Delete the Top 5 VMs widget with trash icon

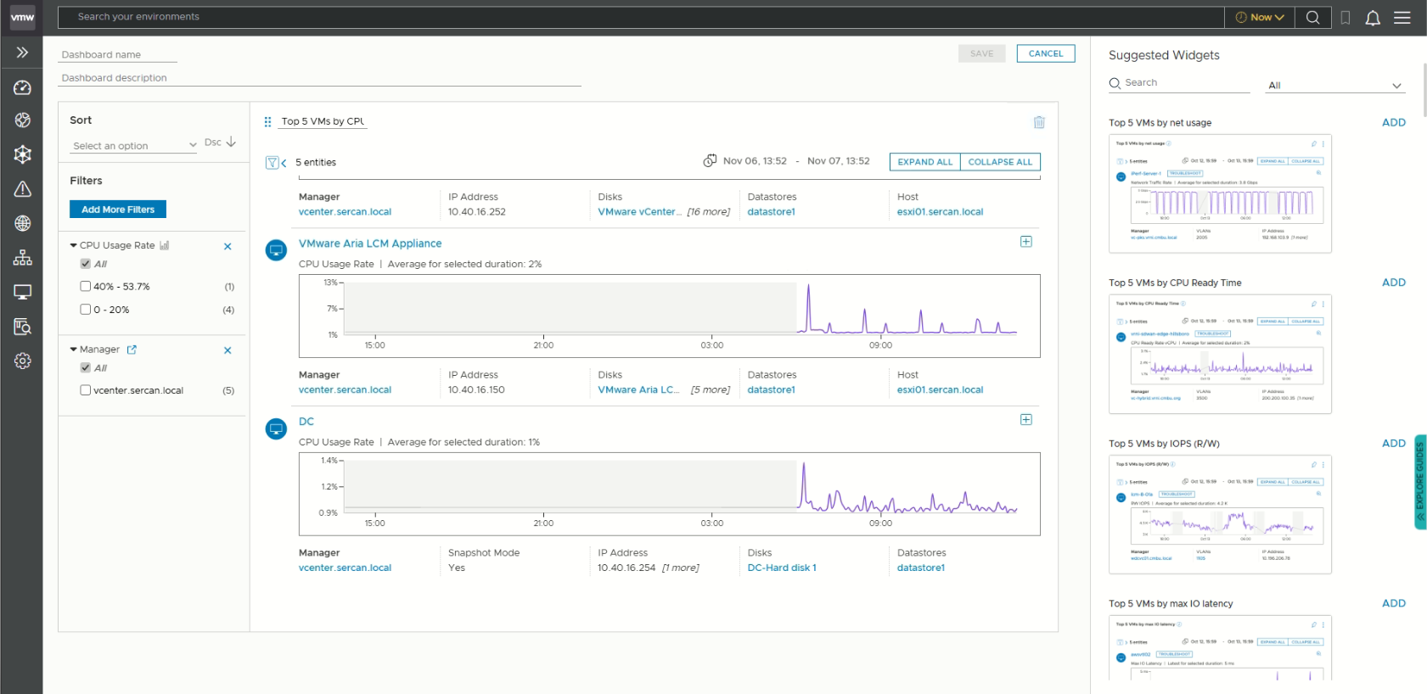[x=1038, y=122]
